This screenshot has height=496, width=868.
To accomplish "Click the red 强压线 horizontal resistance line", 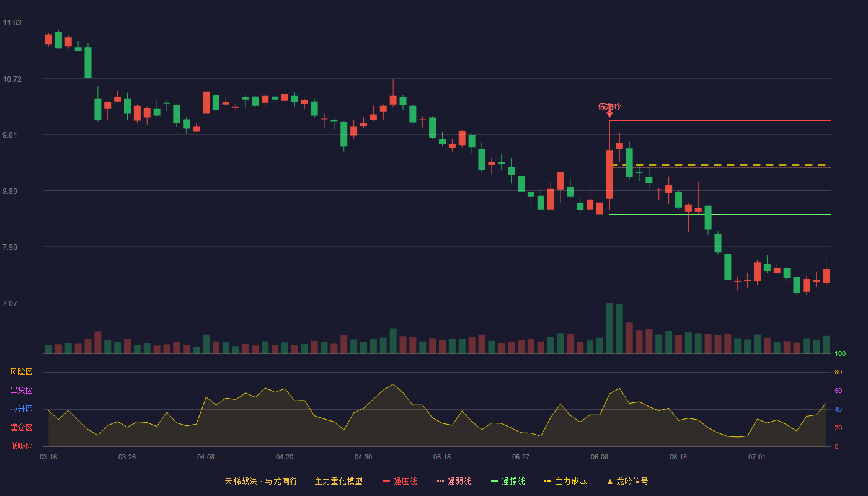I will click(720, 120).
